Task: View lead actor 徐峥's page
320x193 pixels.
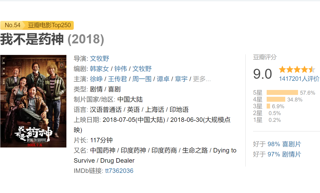Action: pyautogui.click(x=96, y=79)
